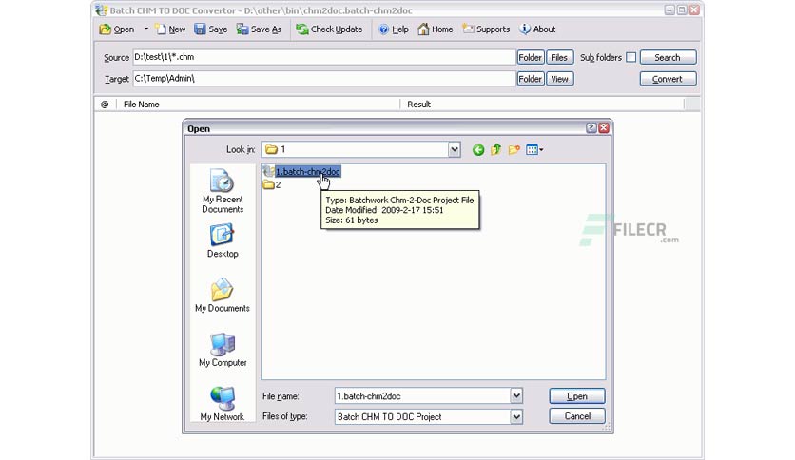Click the dialog's question-mark help button
This screenshot has width=795, height=460.
click(591, 128)
